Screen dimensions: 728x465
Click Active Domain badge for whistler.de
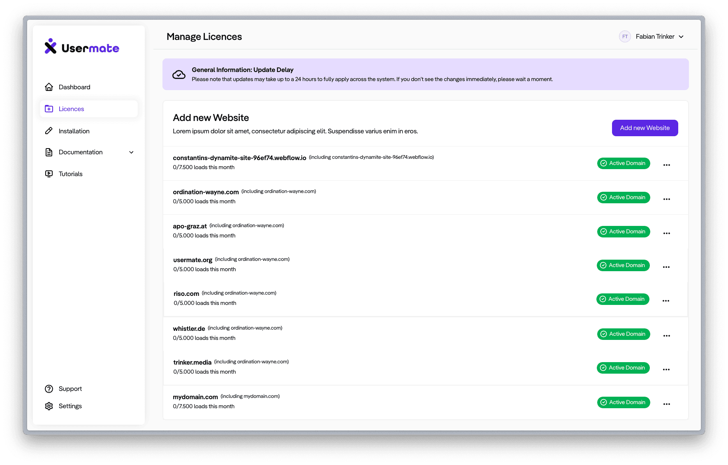(624, 334)
